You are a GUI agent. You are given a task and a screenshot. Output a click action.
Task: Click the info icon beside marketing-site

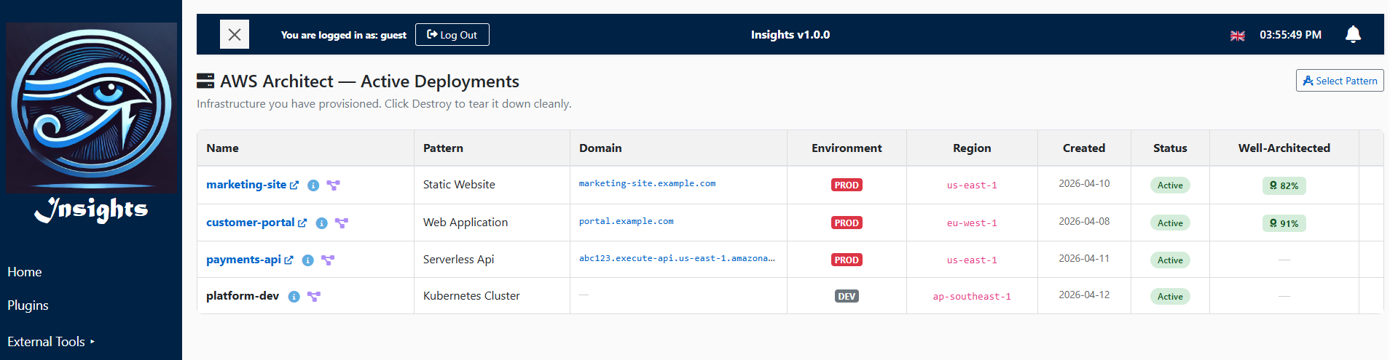pyautogui.click(x=313, y=185)
